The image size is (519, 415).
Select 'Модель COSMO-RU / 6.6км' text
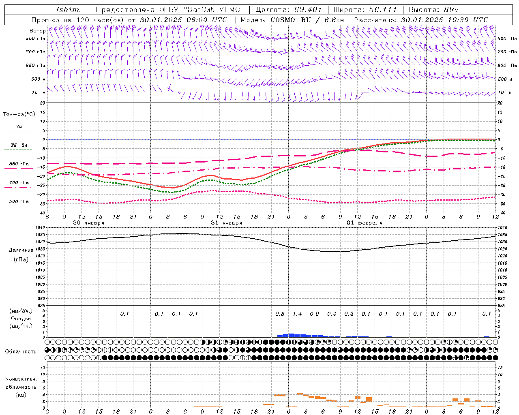pyautogui.click(x=292, y=20)
